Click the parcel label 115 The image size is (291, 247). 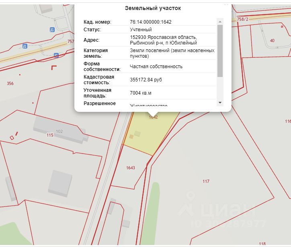pos(50,135)
